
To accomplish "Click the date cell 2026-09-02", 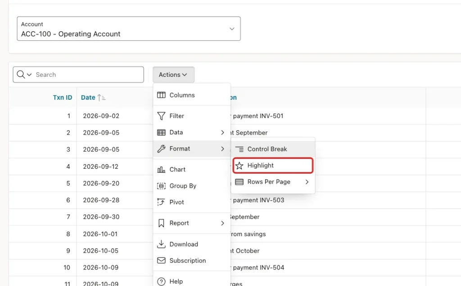I will (101, 116).
